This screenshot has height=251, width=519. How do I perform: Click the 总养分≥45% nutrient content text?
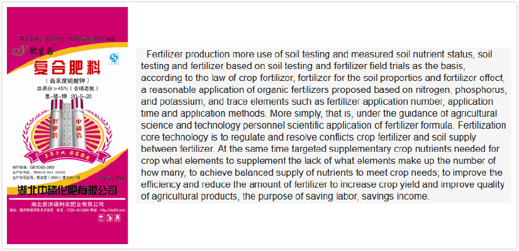pos(67,88)
